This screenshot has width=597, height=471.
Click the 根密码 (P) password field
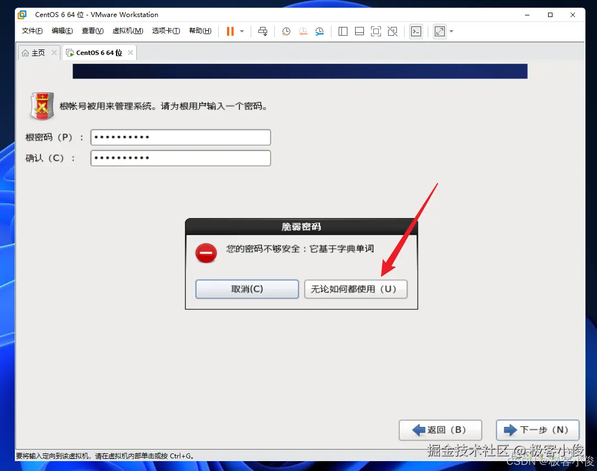180,137
